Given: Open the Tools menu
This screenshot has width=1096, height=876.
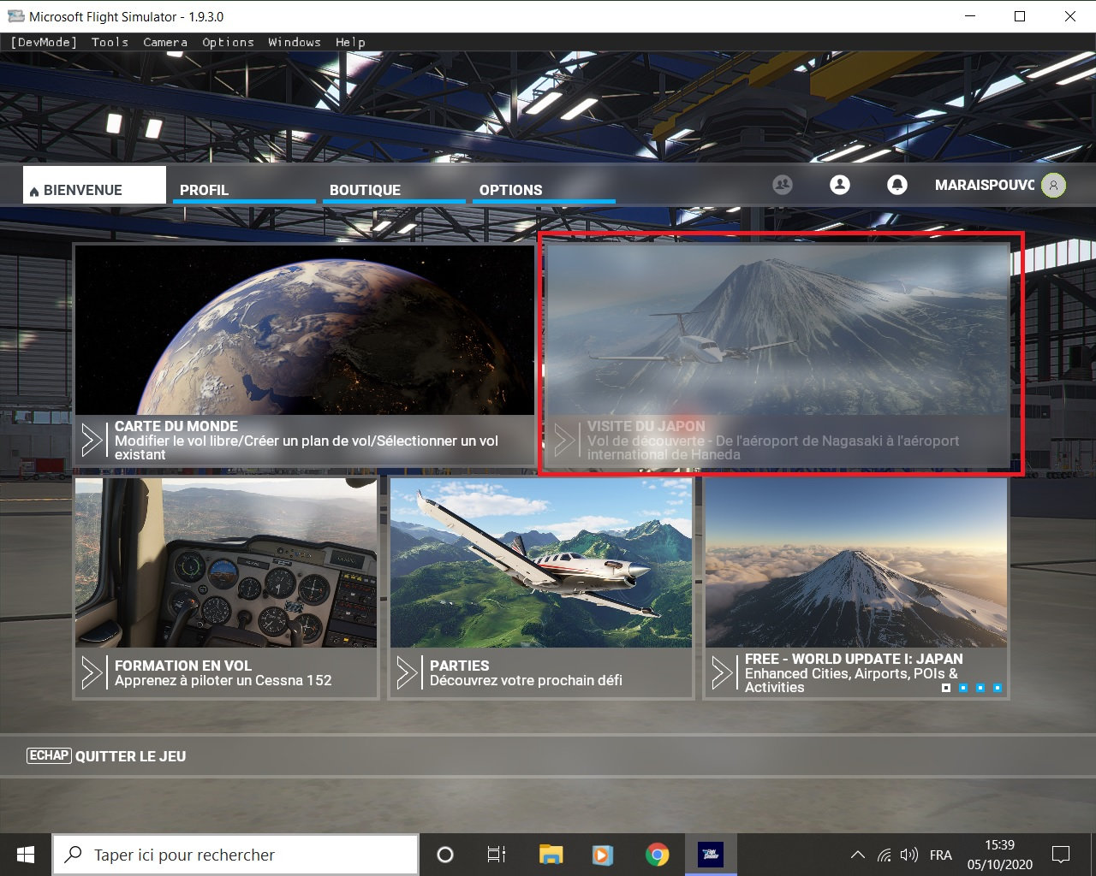Looking at the screenshot, I should pos(110,42).
